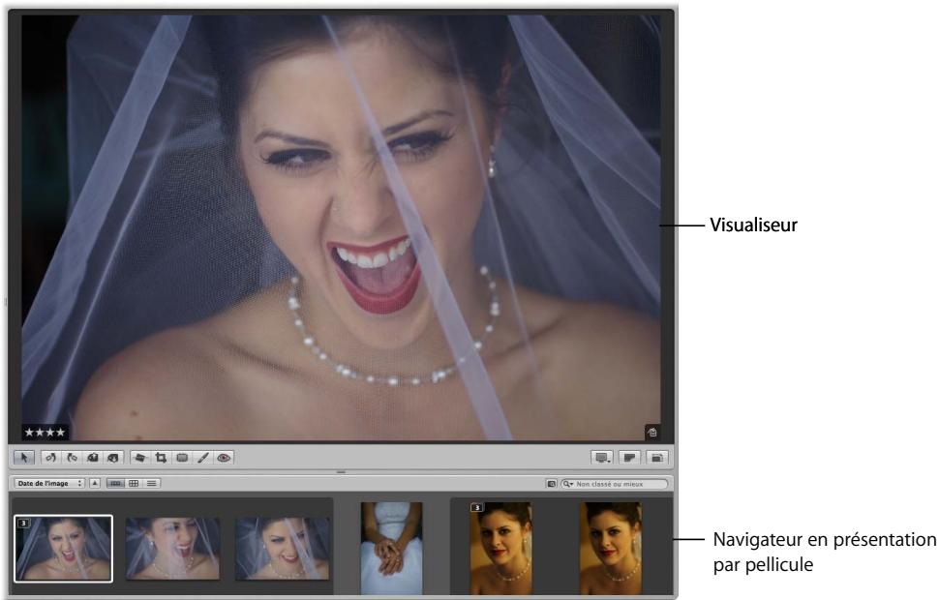Click the splitter handle between viewer and browser
This screenshot has width=939, height=600.
click(x=342, y=472)
